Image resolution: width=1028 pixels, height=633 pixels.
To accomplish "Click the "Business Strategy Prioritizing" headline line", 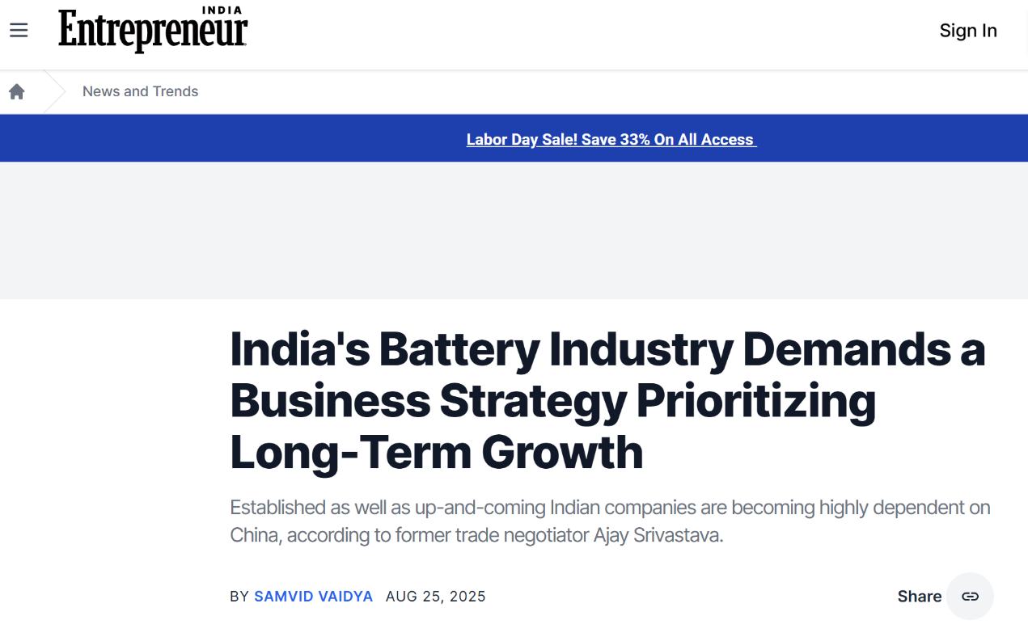I will 552,401.
